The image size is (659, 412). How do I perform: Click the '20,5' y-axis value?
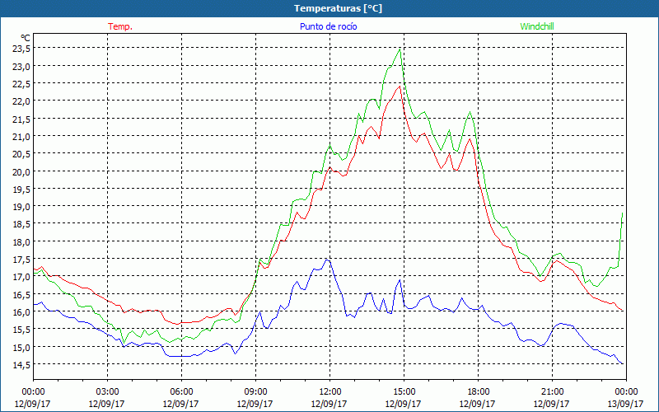tap(21, 154)
